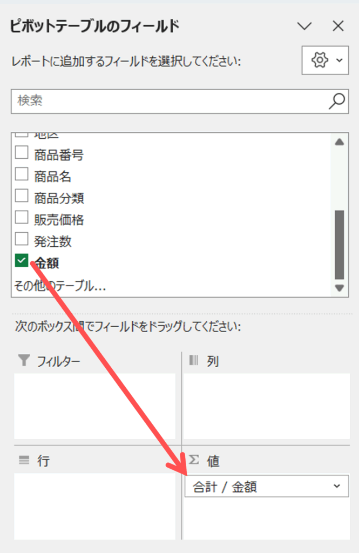Click the search magnifier icon

336,101
